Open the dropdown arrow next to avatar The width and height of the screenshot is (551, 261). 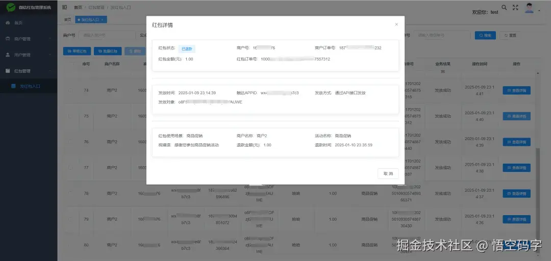[x=539, y=11]
